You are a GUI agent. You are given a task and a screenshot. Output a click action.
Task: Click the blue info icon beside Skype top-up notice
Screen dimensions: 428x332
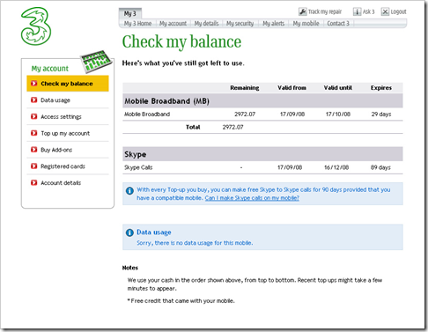(x=129, y=191)
